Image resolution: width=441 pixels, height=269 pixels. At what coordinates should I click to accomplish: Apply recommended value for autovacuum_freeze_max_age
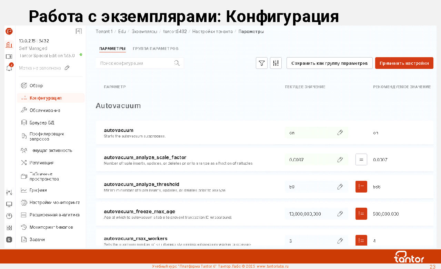tap(361, 214)
